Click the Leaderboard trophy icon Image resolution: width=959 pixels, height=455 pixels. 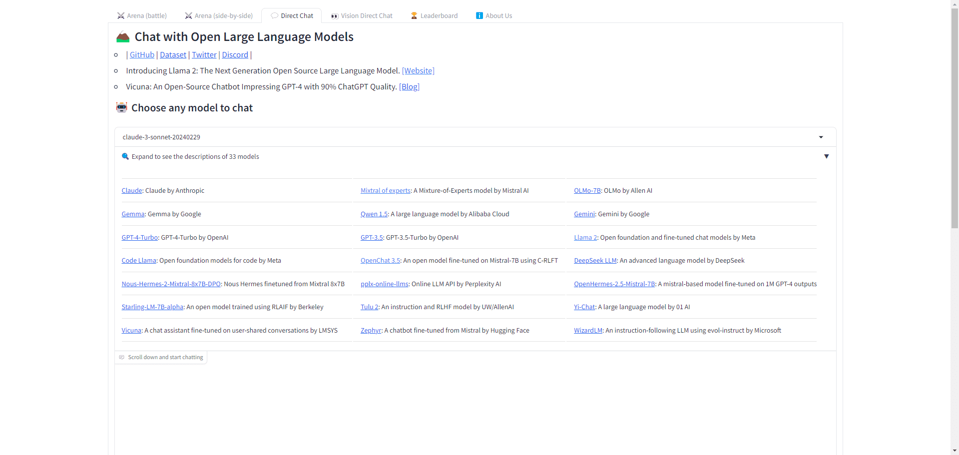(x=414, y=16)
